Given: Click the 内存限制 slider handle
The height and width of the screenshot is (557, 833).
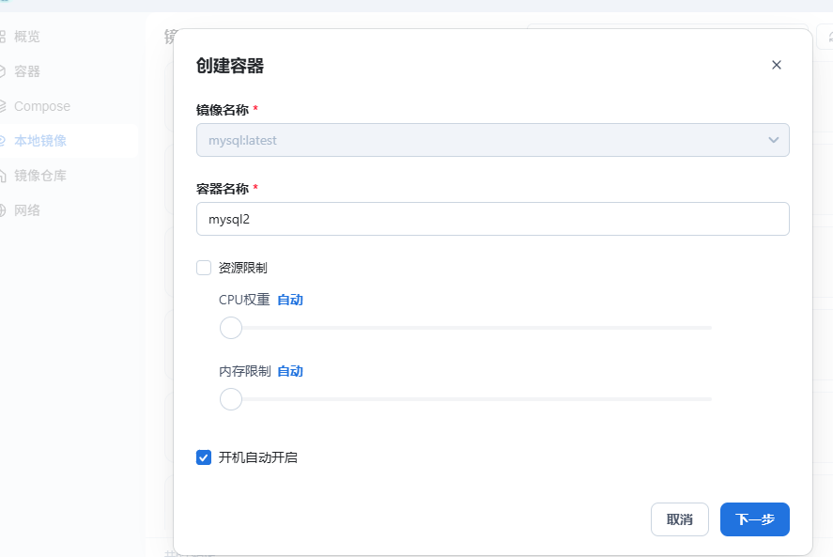Looking at the screenshot, I should [231, 399].
